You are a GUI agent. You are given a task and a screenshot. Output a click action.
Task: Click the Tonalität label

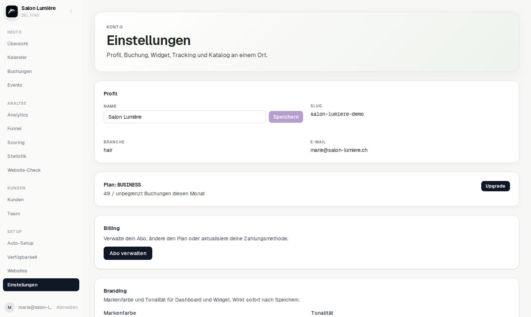[322, 313]
